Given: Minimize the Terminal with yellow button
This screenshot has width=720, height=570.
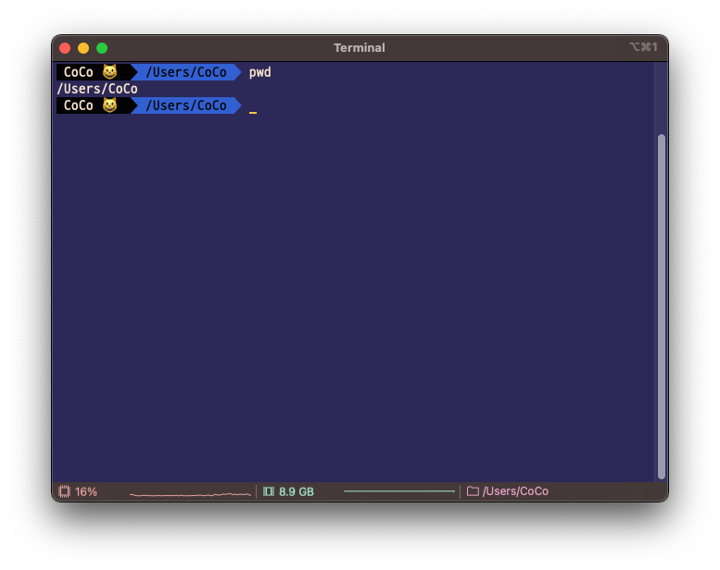Looking at the screenshot, I should 83,48.
